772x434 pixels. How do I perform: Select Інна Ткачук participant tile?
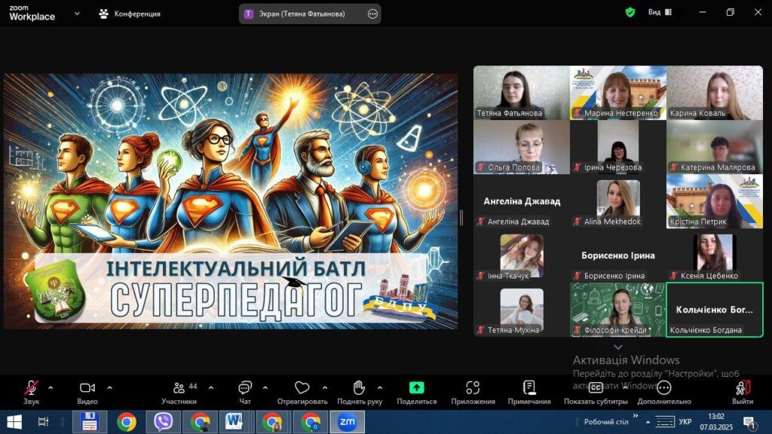point(522,255)
